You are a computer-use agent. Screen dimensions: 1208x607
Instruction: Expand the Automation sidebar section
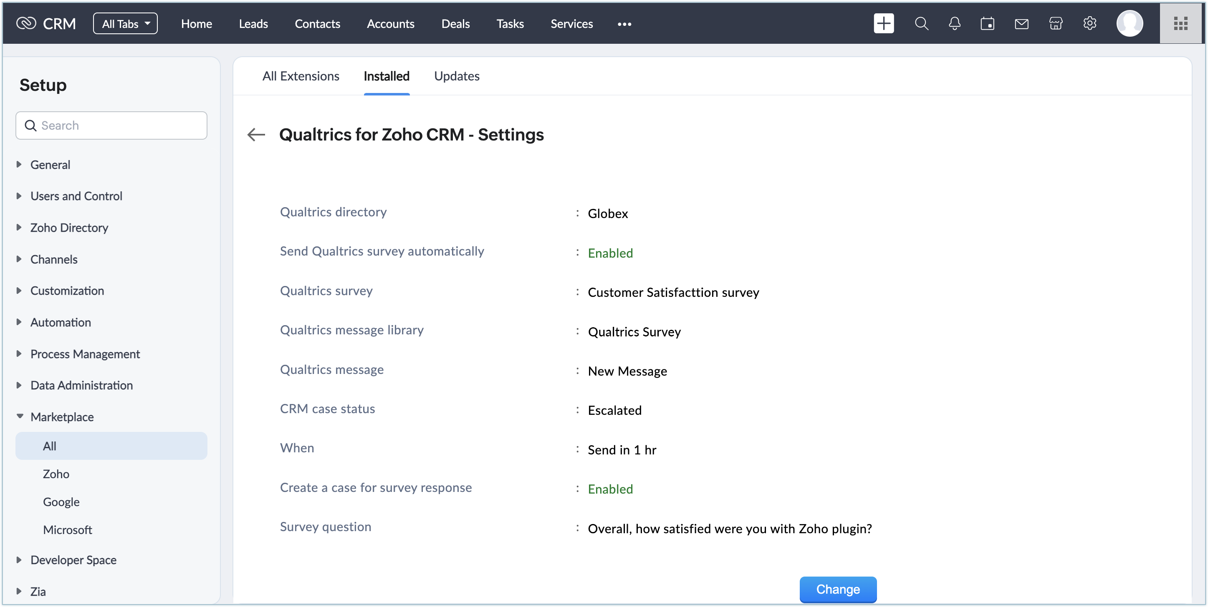(x=60, y=322)
